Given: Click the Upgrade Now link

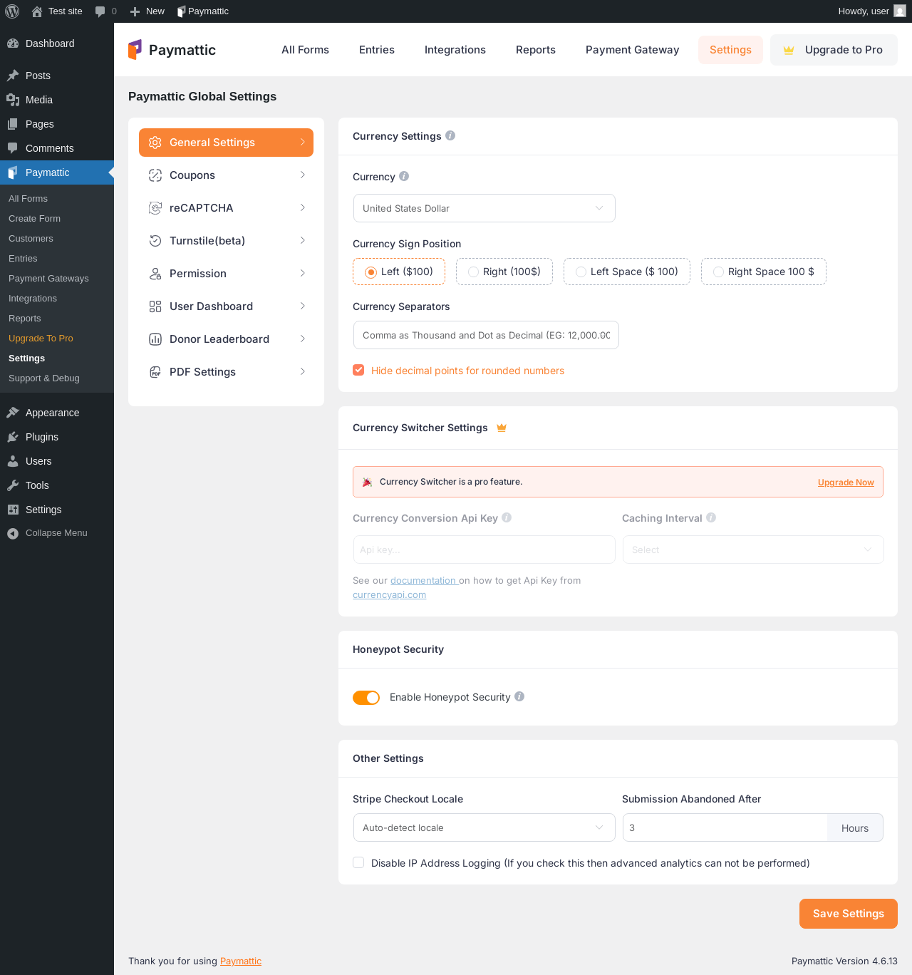Looking at the screenshot, I should pos(846,483).
